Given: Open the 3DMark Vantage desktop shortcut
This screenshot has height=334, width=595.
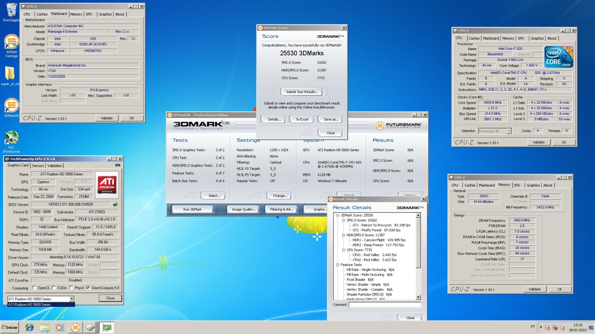Looking at the screenshot, I should 11,46.
